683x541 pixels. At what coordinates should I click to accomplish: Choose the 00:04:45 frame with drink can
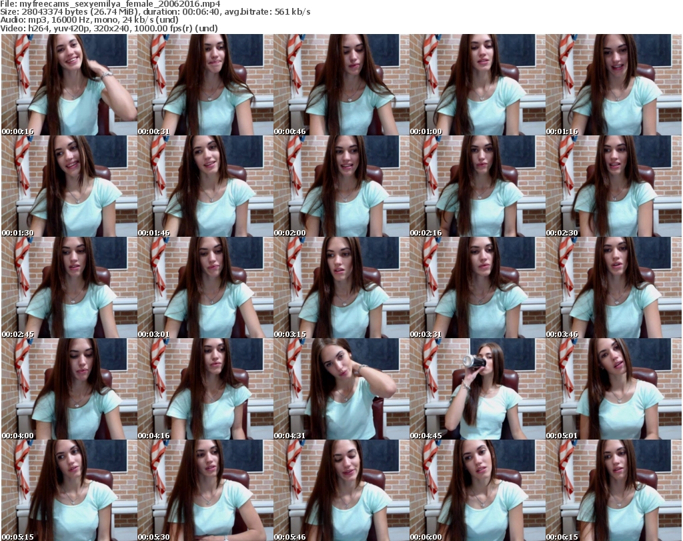478,389
